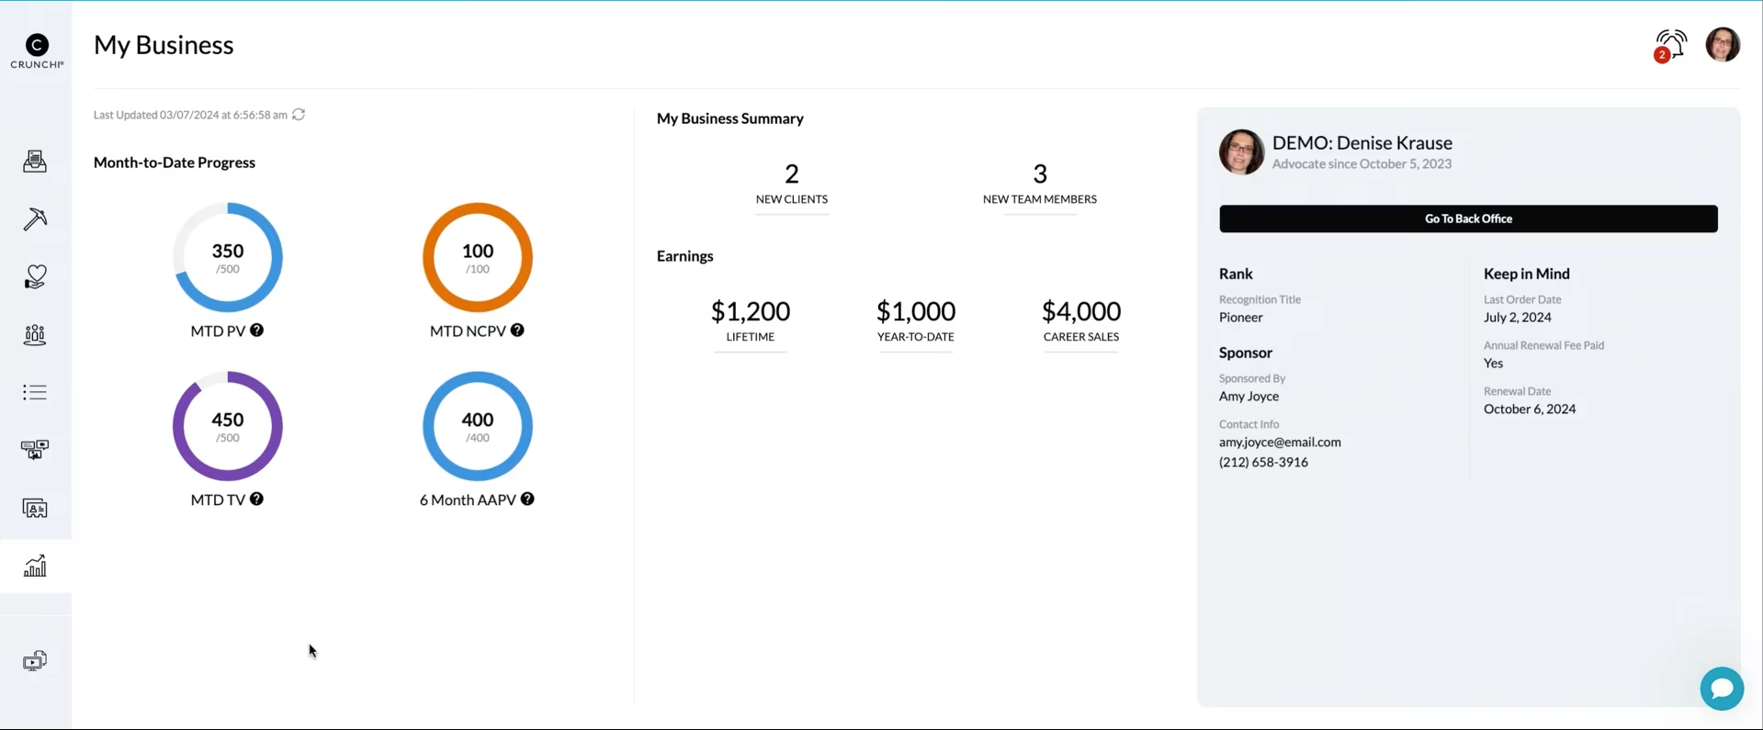
Task: Select the pickaxe tool sidebar icon
Action: pos(35,219)
